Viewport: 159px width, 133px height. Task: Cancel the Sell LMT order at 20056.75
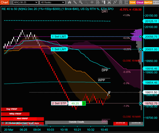140,37
